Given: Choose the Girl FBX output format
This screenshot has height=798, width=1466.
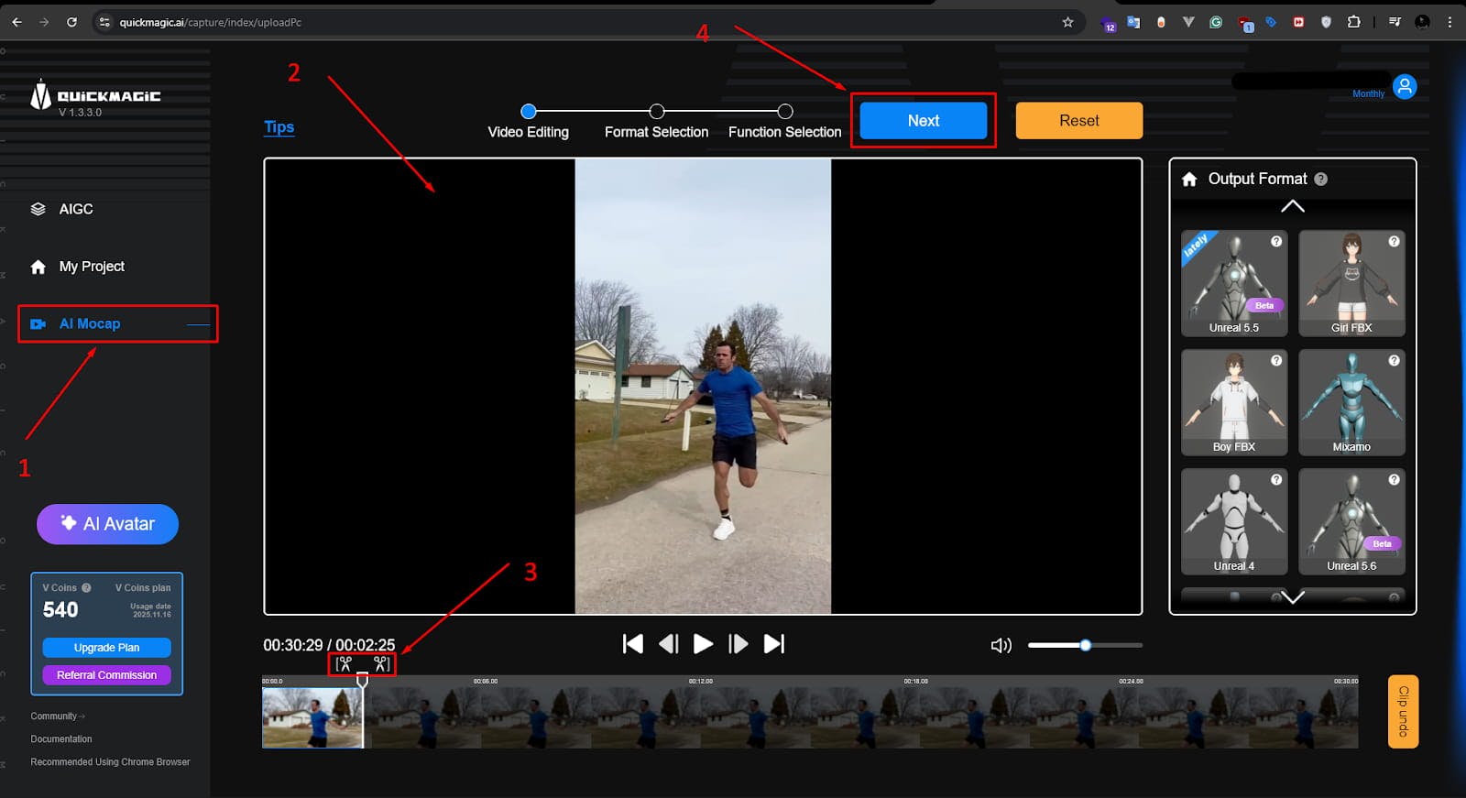Looking at the screenshot, I should click(1351, 283).
